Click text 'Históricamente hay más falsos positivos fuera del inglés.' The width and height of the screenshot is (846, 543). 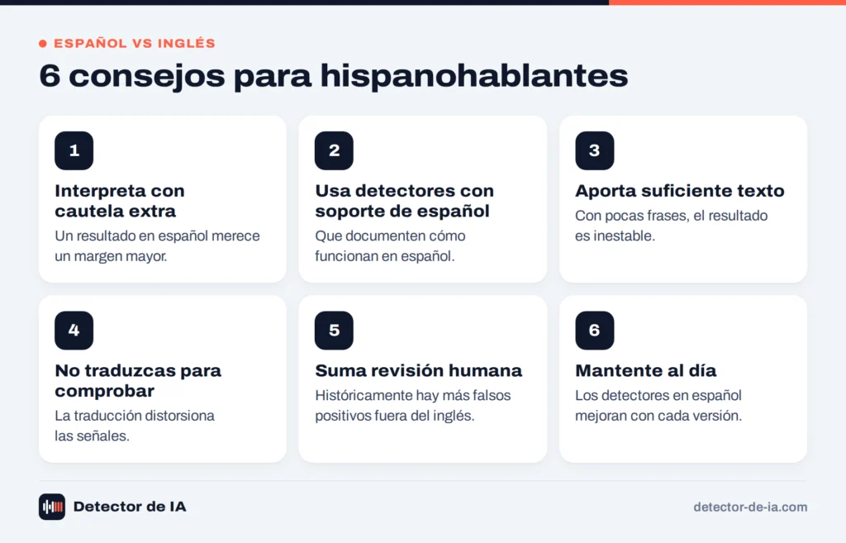413,405
